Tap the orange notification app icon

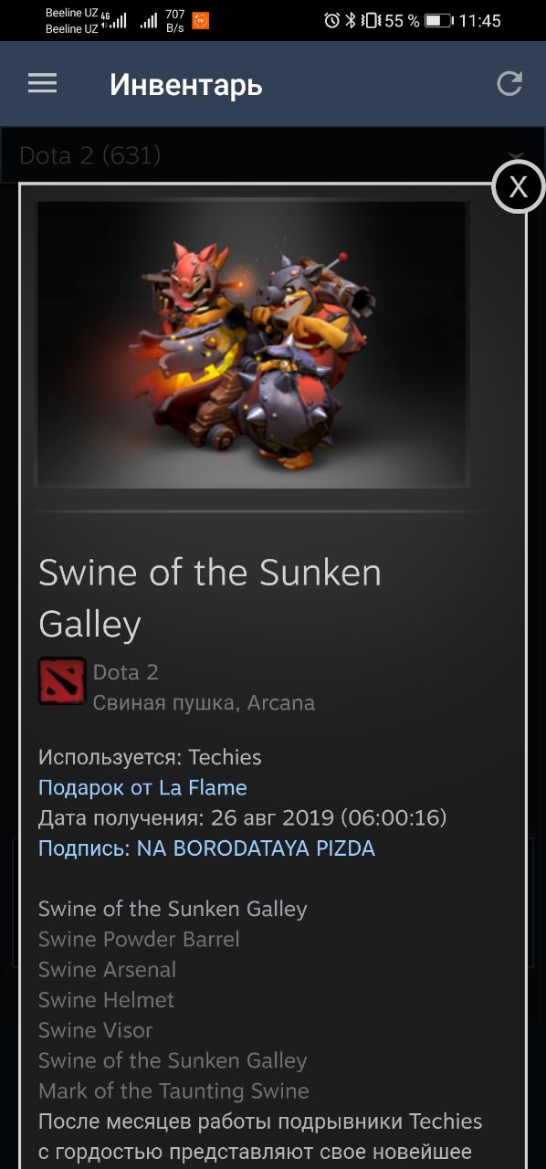point(200,20)
